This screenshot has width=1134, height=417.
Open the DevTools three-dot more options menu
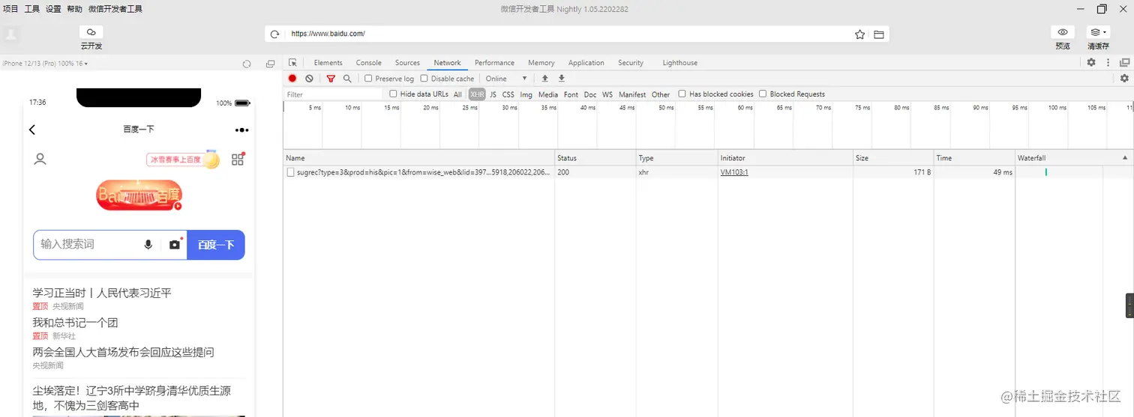click(x=1108, y=63)
